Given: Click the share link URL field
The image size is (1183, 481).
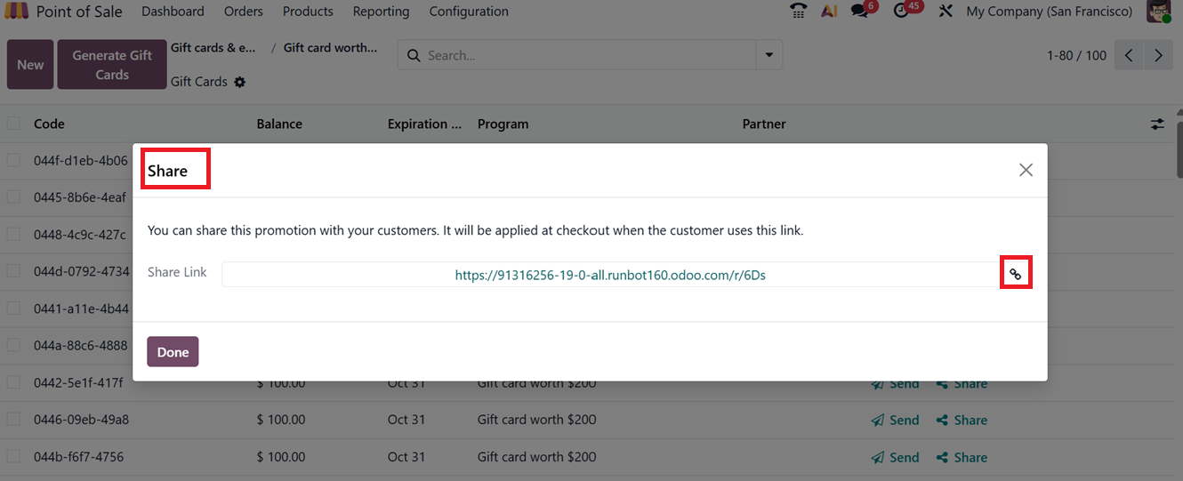Looking at the screenshot, I should pyautogui.click(x=610, y=275).
